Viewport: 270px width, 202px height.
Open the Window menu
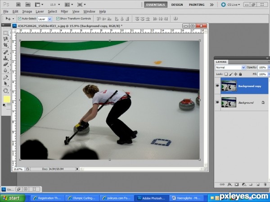[x=89, y=12]
